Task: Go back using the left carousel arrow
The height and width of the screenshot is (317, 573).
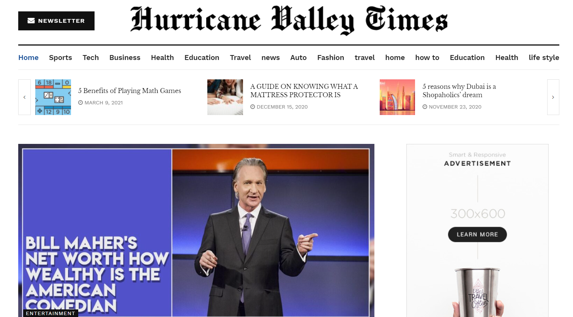Action: click(24, 97)
